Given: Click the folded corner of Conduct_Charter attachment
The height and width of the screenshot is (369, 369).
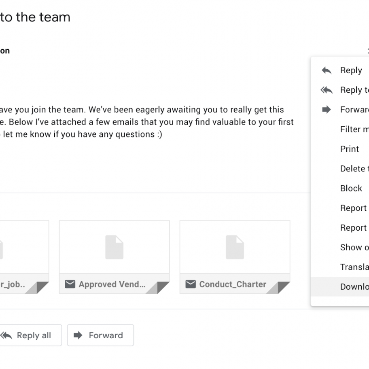Looking at the screenshot, I should pos(283,287).
